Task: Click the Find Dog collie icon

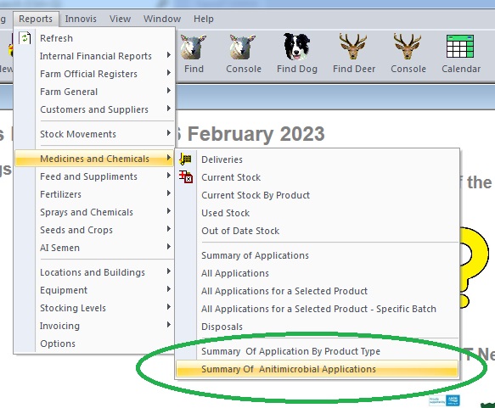Action: click(296, 47)
